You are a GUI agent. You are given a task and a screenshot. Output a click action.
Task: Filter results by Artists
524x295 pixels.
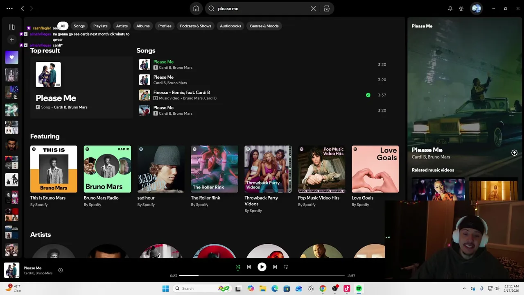point(122,26)
